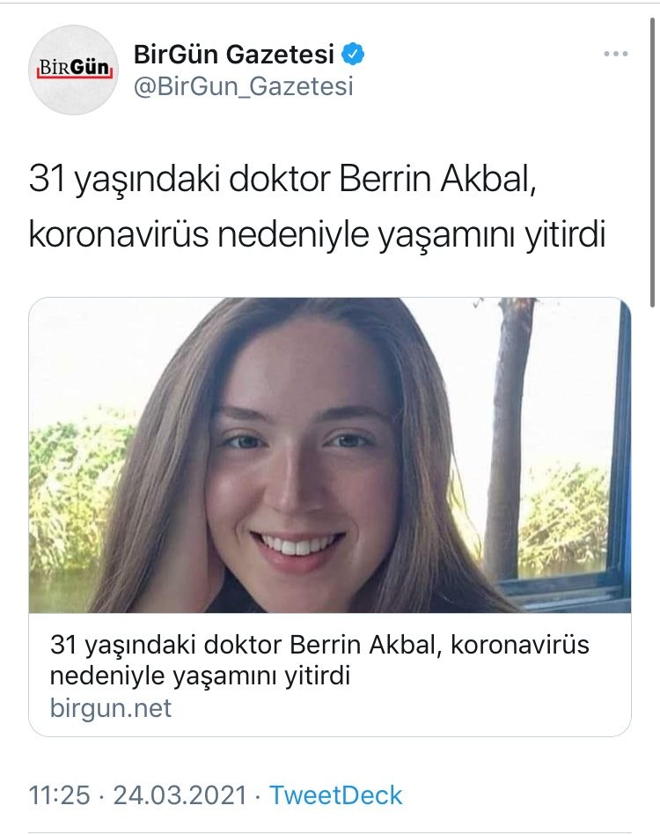
Task: Open the three-dot more options menu
Action: [x=616, y=54]
